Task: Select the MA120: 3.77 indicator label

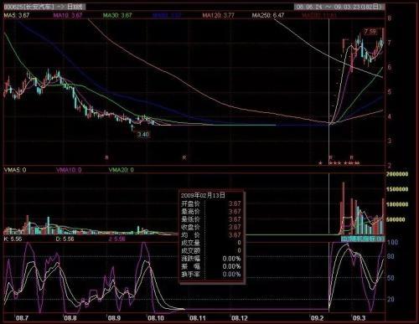Action: pyautogui.click(x=219, y=15)
